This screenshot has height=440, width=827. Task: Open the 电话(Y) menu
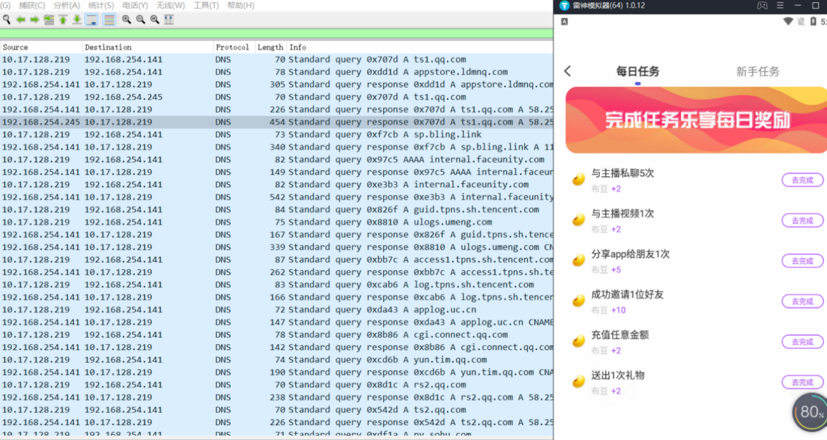pos(135,5)
